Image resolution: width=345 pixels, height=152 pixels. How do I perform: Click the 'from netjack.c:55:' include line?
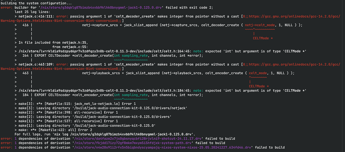(x=71, y=47)
